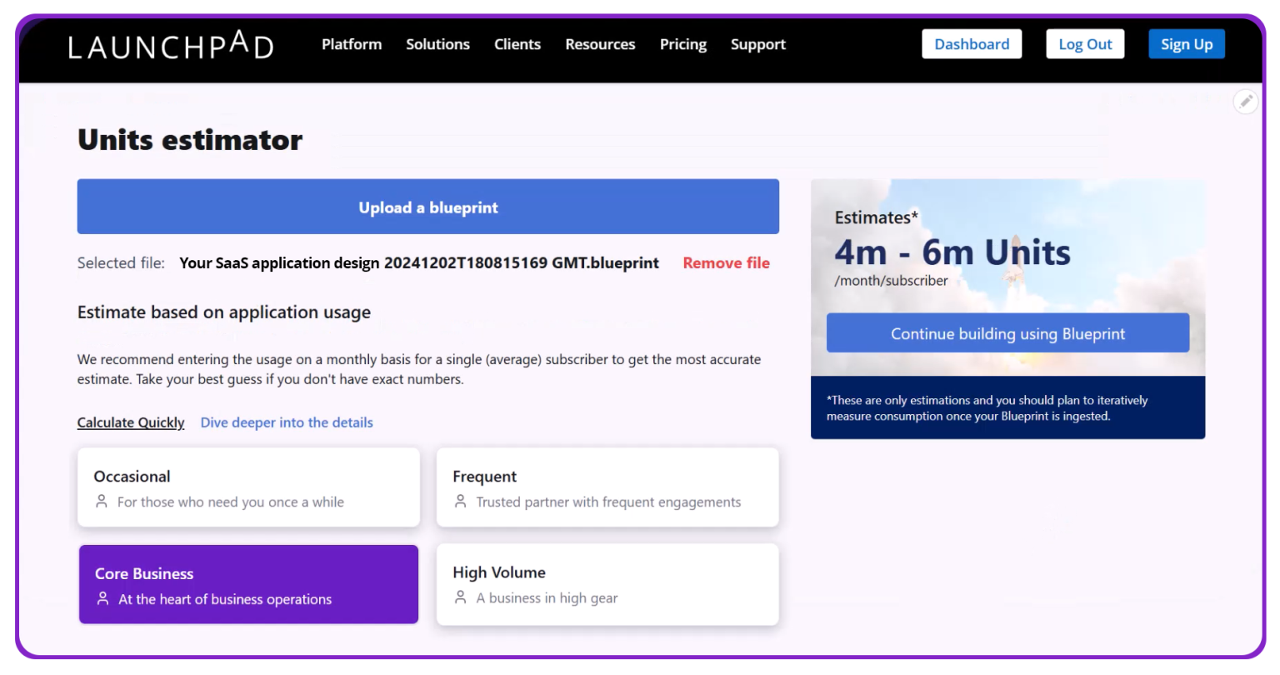This screenshot has height=675, width=1280.
Task: Click Continue building using Blueprint
Action: [1007, 332]
